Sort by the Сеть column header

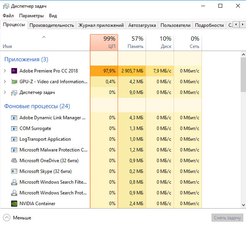pyautogui.click(x=188, y=43)
